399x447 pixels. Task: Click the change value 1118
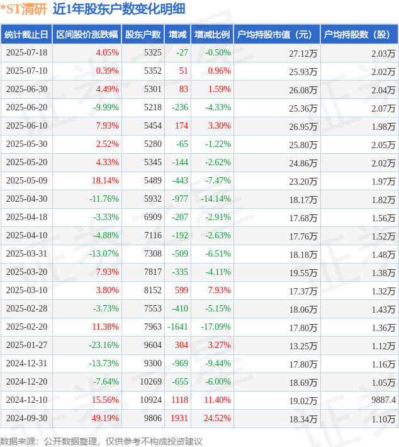pos(179,400)
